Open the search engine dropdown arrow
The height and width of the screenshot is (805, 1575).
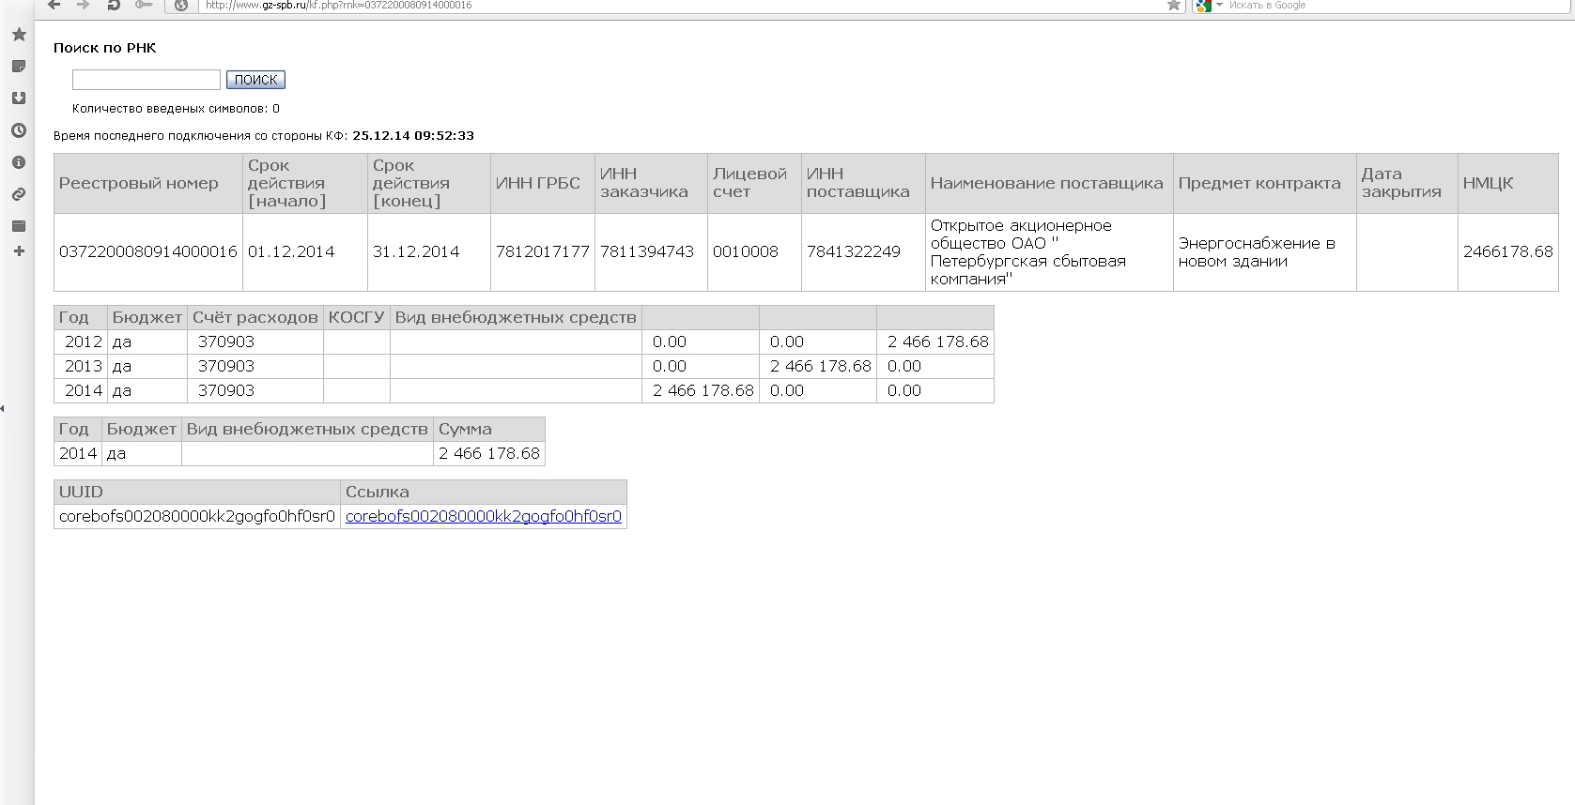[x=1219, y=6]
